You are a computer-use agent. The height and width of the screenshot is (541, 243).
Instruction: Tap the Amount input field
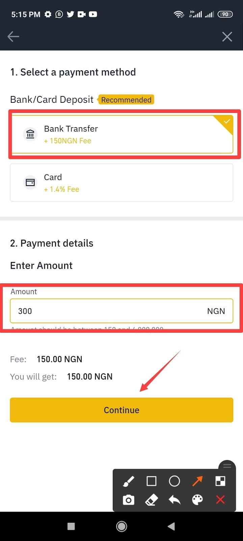coord(122,311)
